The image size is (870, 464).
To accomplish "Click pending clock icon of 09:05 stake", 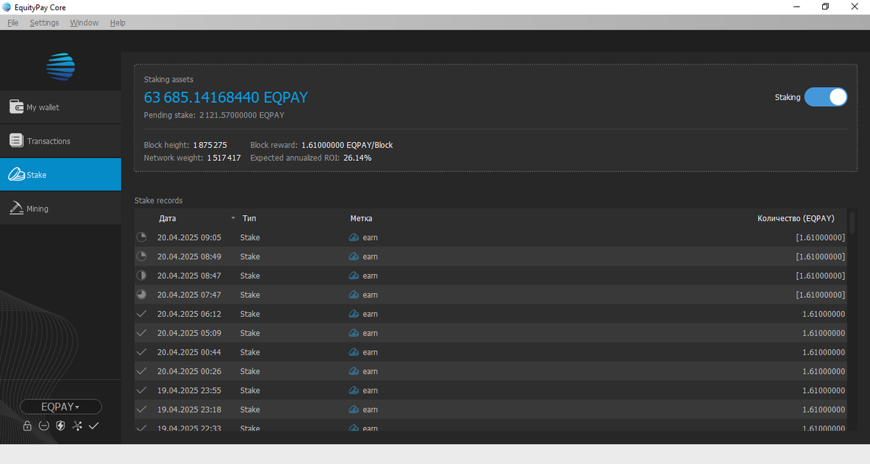I will [x=141, y=237].
